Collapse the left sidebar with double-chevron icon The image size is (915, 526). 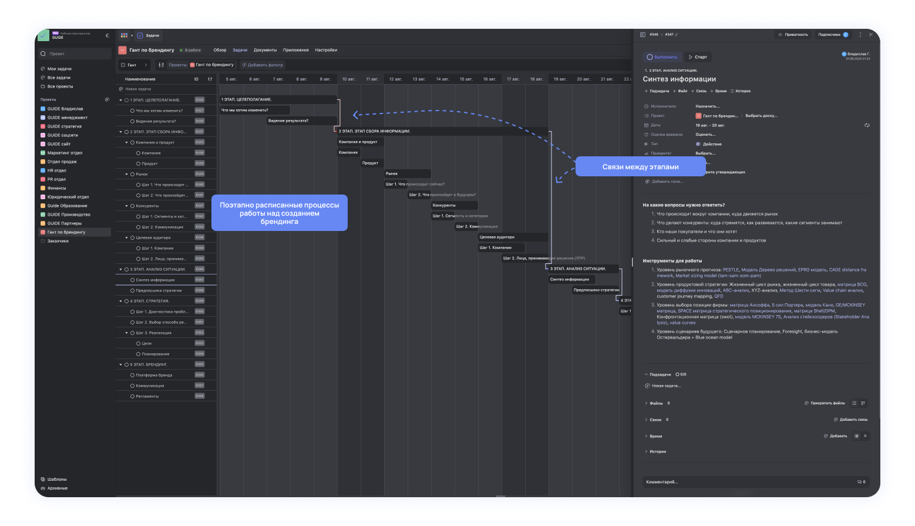pyautogui.click(x=107, y=36)
